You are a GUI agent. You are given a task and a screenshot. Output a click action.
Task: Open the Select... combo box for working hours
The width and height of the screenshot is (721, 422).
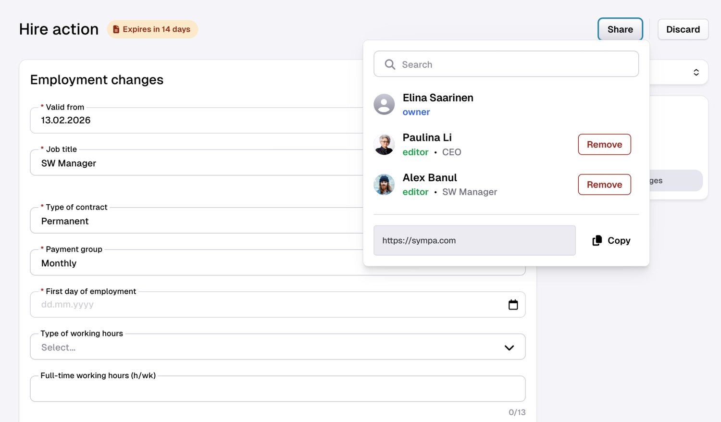[x=278, y=347]
